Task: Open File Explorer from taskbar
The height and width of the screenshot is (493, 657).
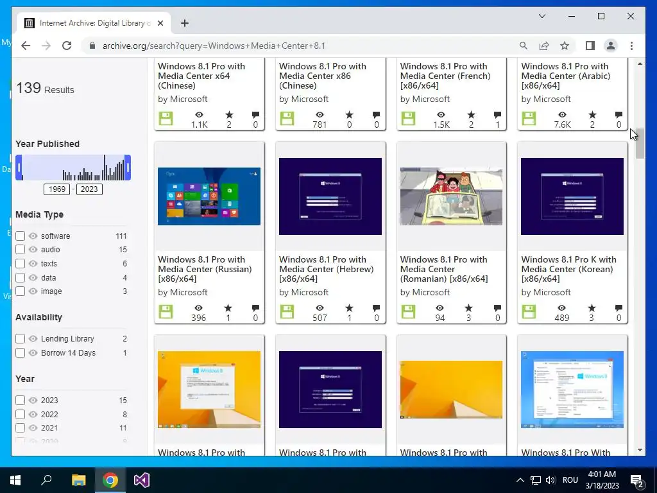Action: tap(78, 480)
